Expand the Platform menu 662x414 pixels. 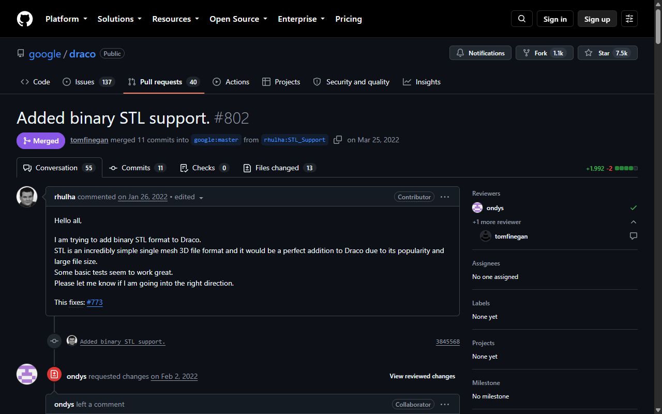(x=66, y=19)
